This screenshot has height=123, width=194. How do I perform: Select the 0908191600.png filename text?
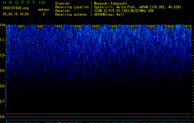tap(16, 8)
